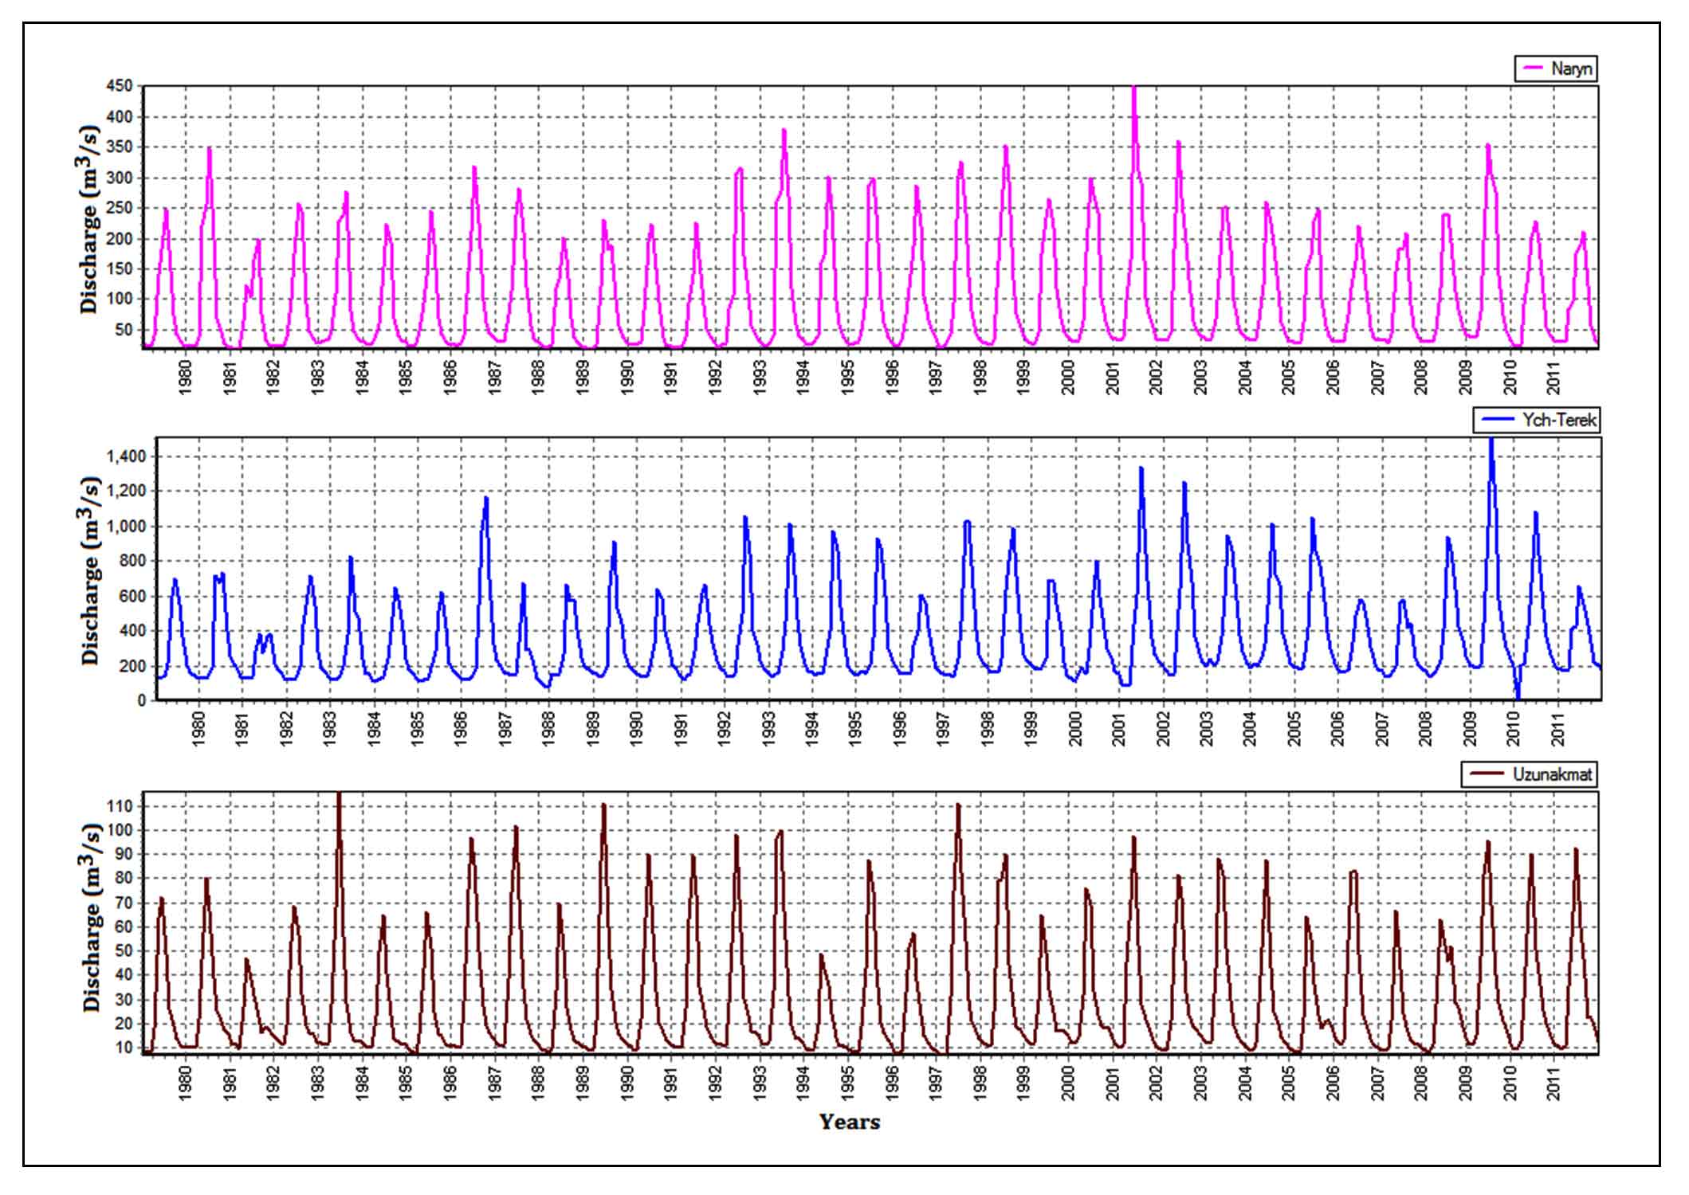Click the 2011 label under Naryn chart
This screenshot has width=1689, height=1195.
(1554, 376)
